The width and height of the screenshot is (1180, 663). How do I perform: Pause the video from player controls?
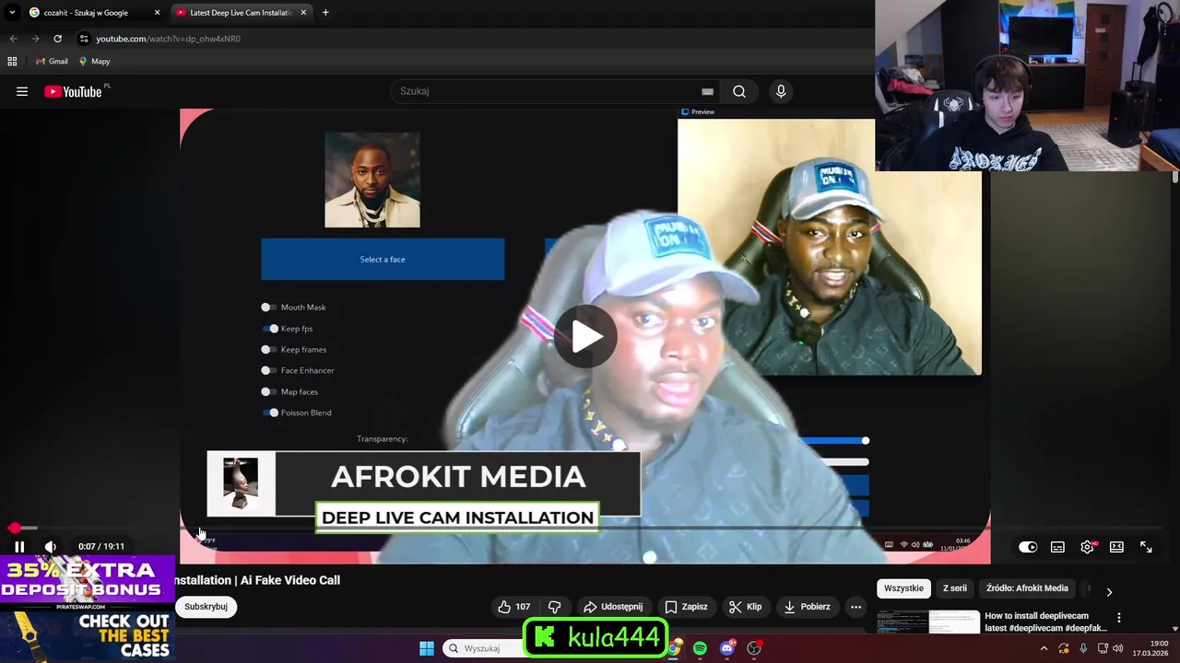coord(19,546)
